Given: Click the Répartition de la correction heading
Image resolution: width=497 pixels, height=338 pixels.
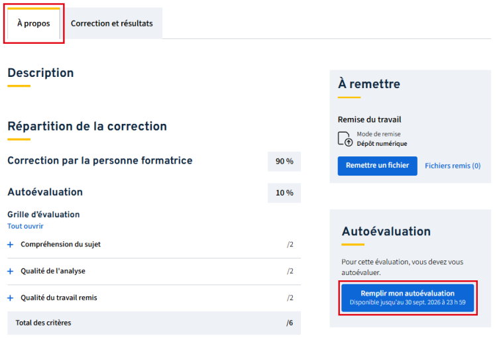Looking at the screenshot, I should (87, 126).
